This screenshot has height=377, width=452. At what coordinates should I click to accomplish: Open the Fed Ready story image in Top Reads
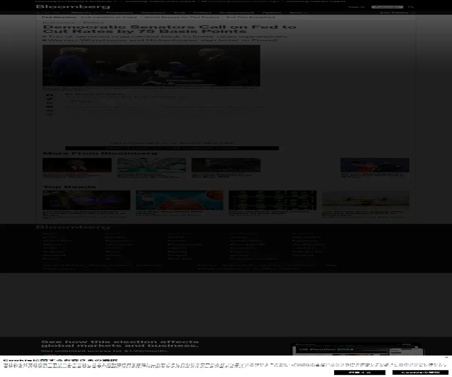pyautogui.click(x=86, y=200)
